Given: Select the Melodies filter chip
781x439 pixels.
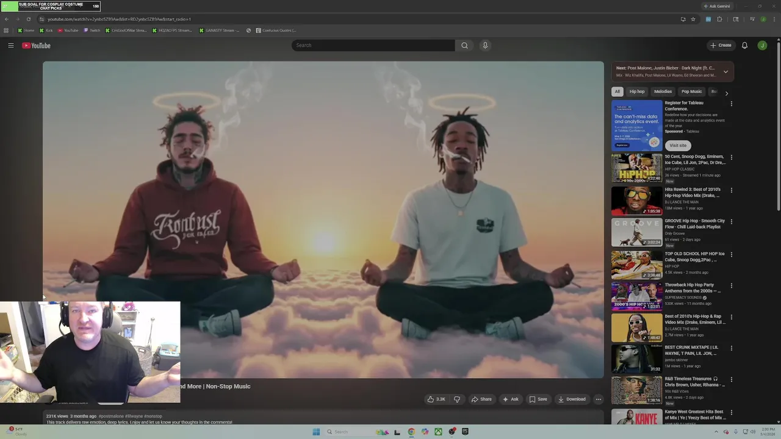Looking at the screenshot, I should (x=663, y=91).
